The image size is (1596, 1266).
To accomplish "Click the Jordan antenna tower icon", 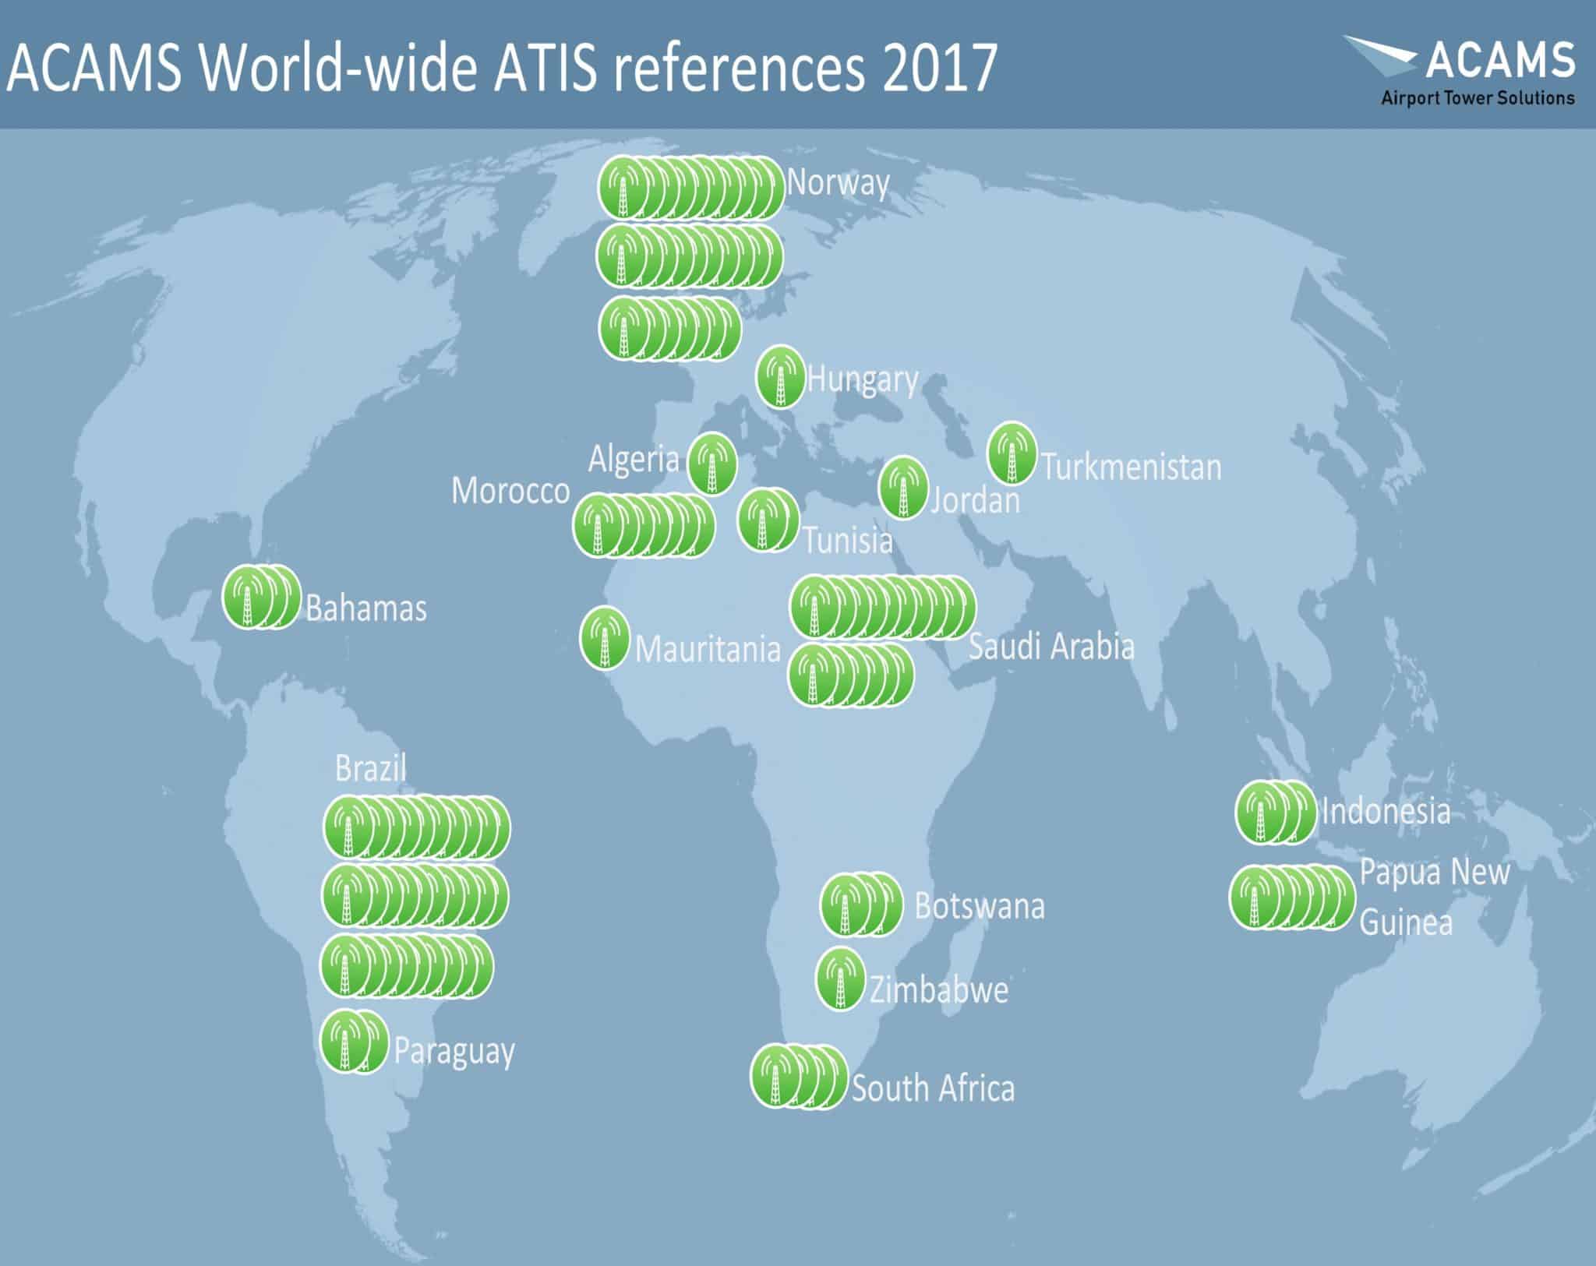I will [x=903, y=488].
